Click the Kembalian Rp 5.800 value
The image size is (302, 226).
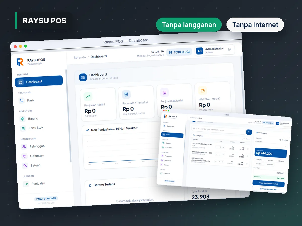tap(280, 178)
